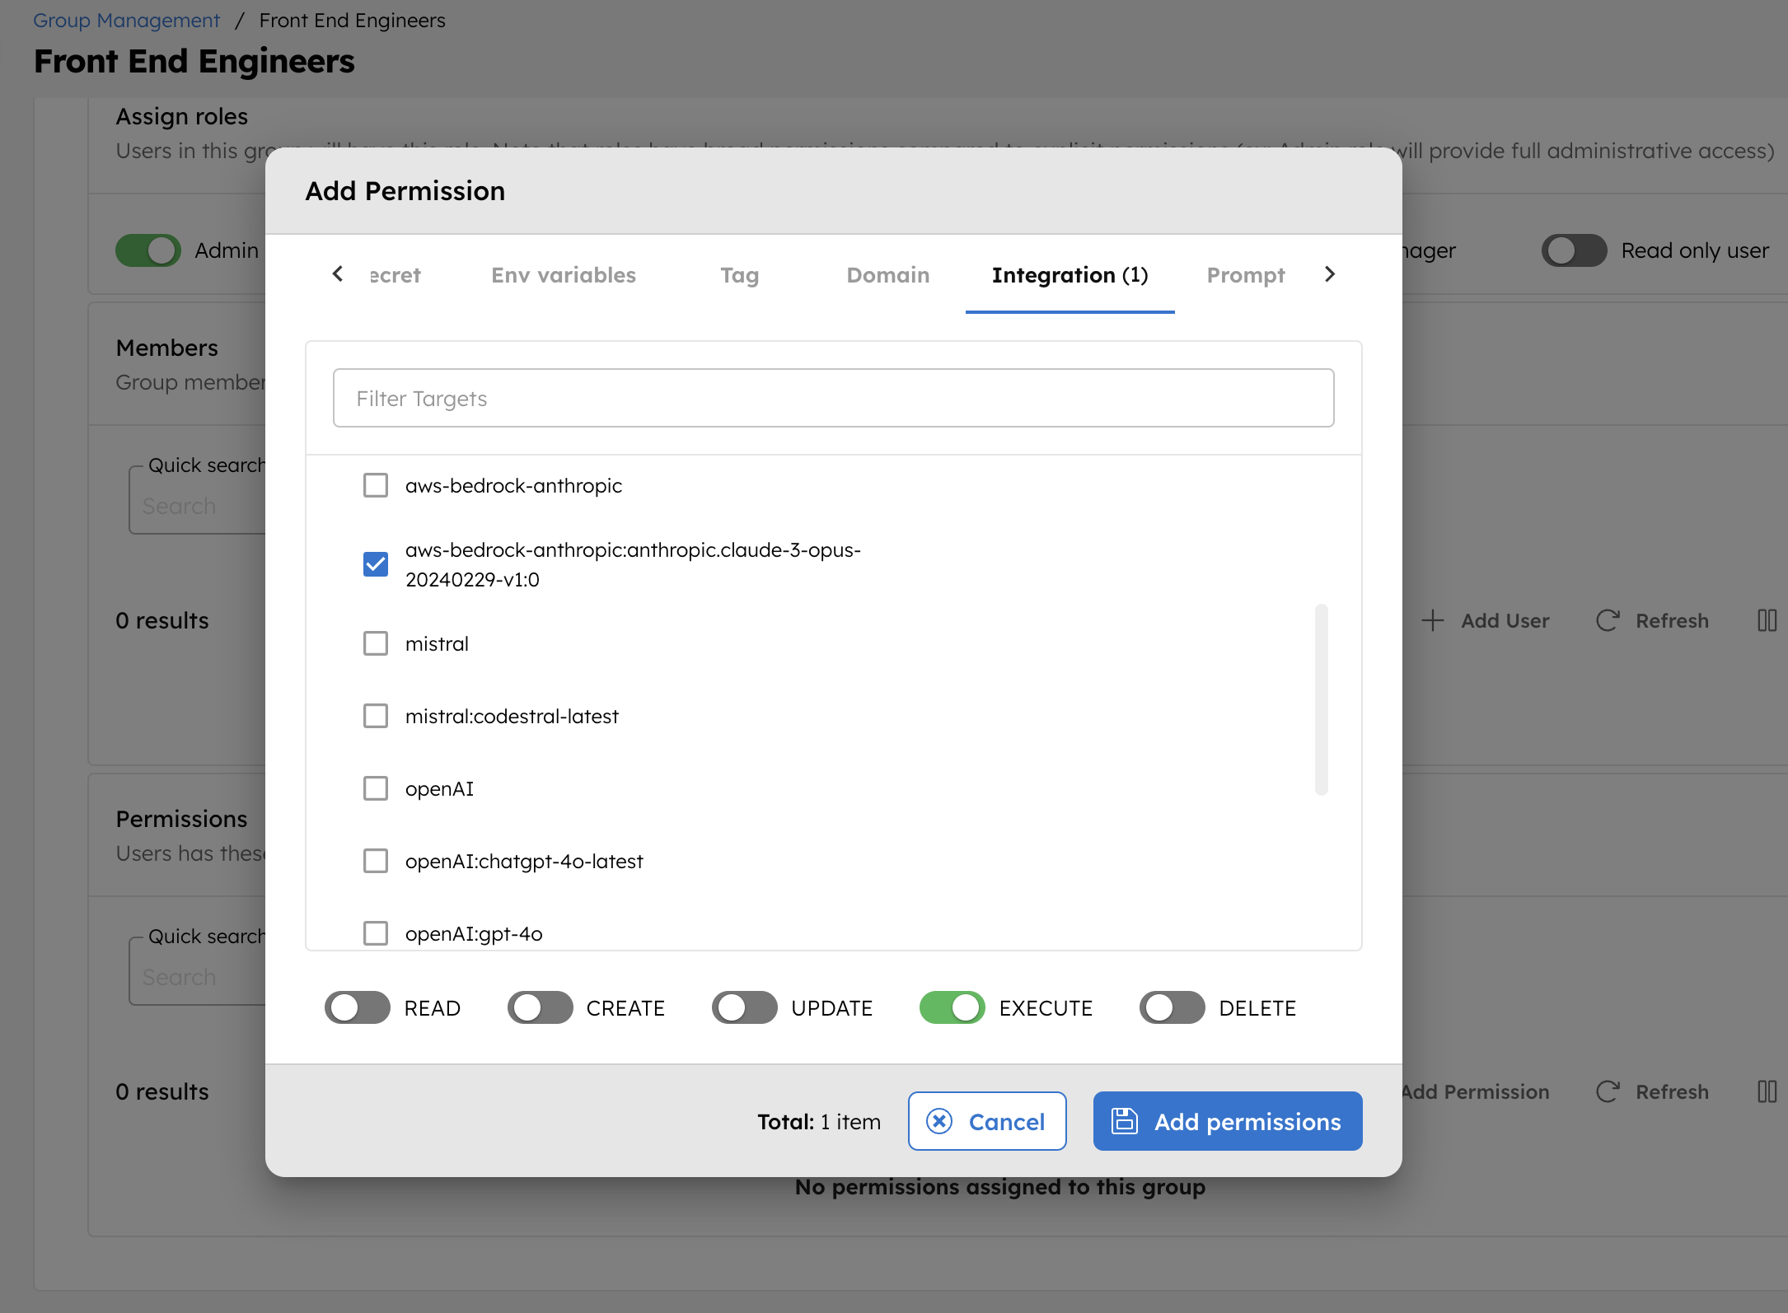The height and width of the screenshot is (1313, 1788).
Task: Toggle the Admin role switch
Action: pyautogui.click(x=148, y=250)
